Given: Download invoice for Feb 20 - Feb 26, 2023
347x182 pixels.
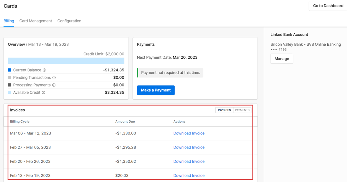Looking at the screenshot, I should pyautogui.click(x=189, y=161).
